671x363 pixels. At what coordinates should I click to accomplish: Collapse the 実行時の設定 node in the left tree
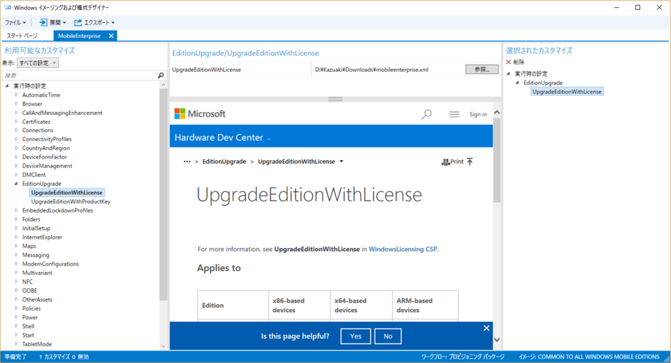tap(7, 86)
